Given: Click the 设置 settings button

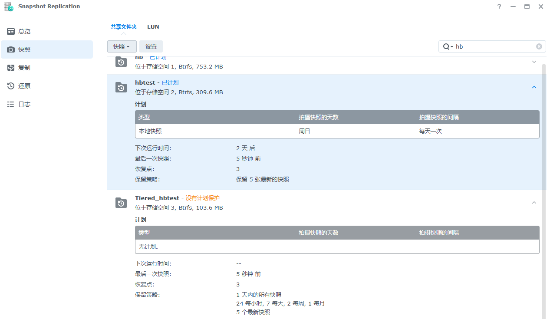Looking at the screenshot, I should click(151, 46).
